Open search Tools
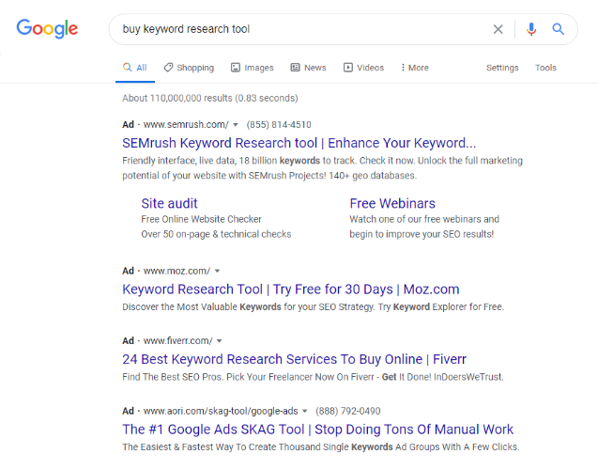This screenshot has width=598, height=470. click(x=545, y=68)
